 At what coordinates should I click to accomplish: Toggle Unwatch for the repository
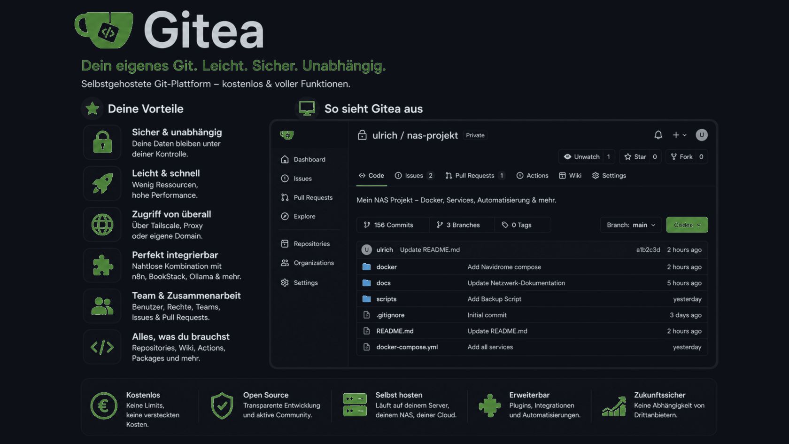coord(581,156)
